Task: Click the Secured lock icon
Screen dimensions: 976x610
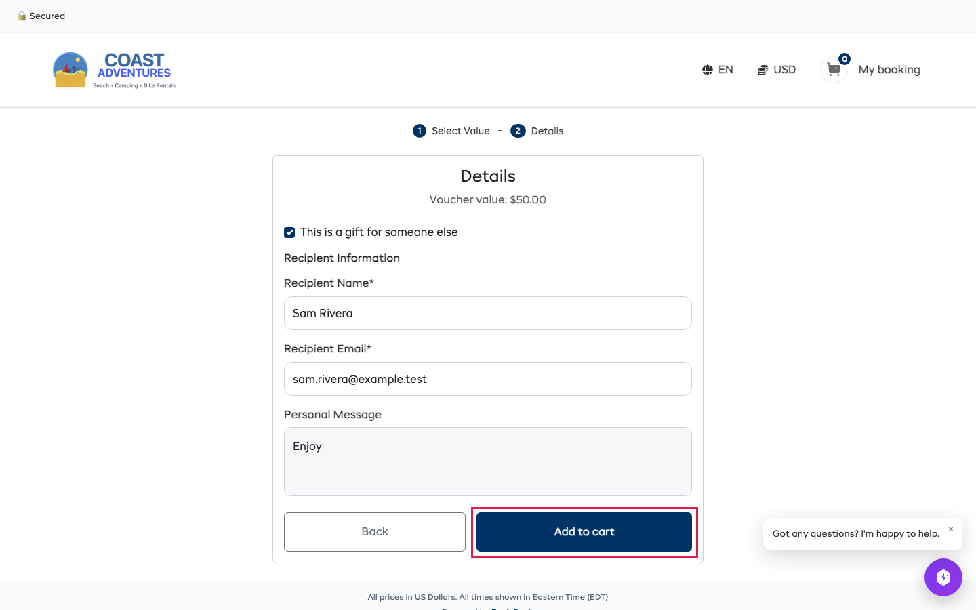Action: click(22, 16)
